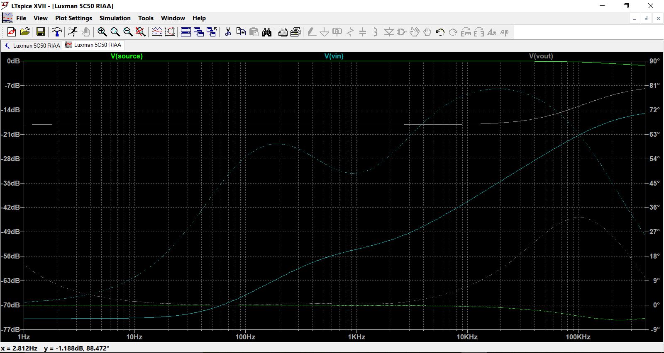Viewport: 664px width, 353px height.
Task: Click the cursor readout in status bar
Action: (55, 348)
